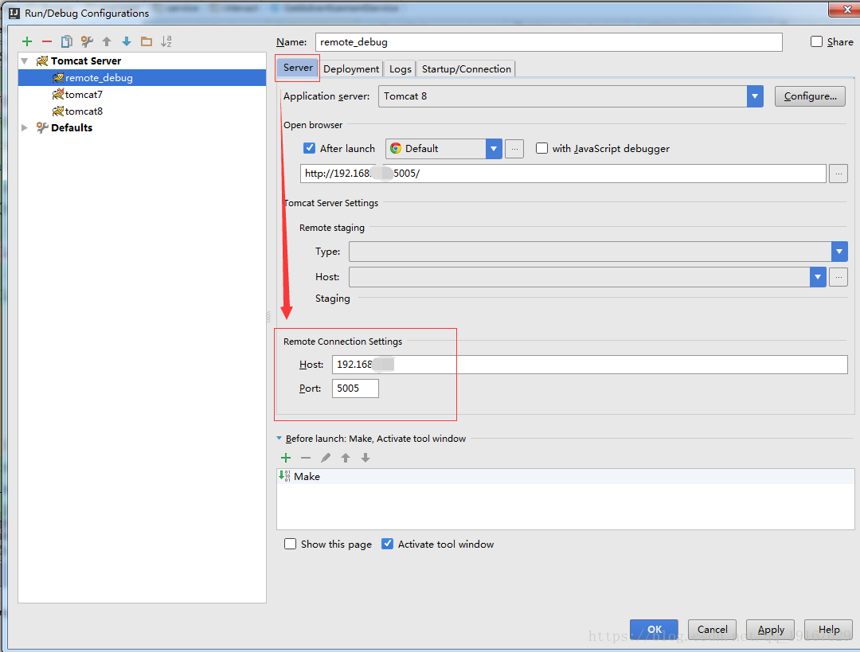Sort the configurations alphabetically

(166, 41)
